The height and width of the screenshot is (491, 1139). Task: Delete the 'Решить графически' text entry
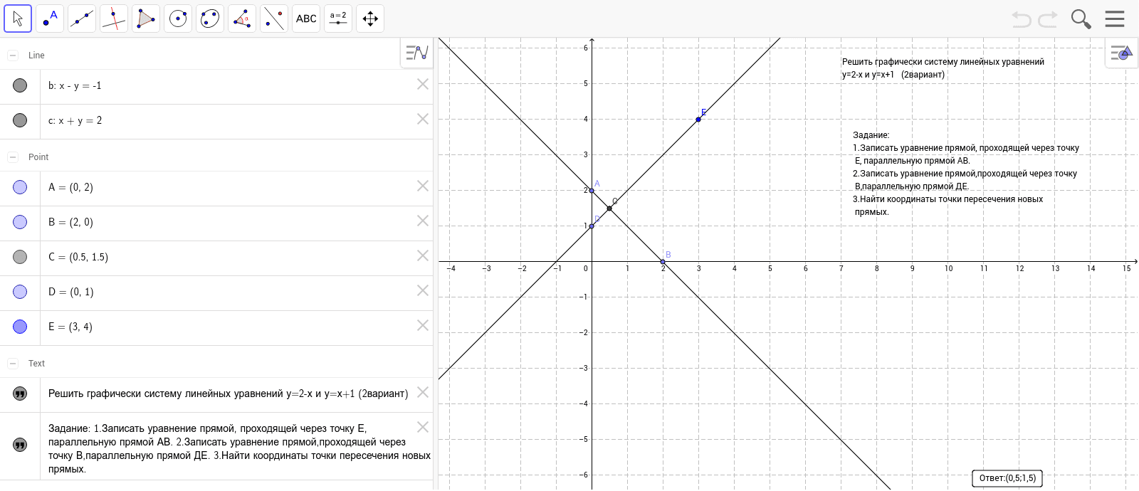click(x=423, y=392)
